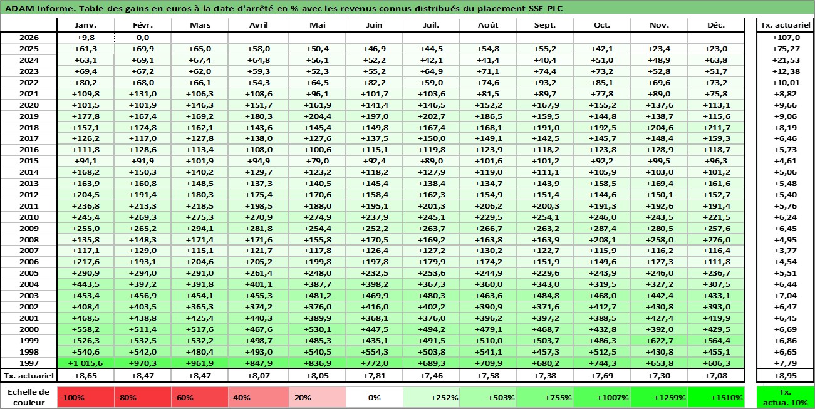This screenshot has height=409, width=815.
Task: Select the 'Sept.' column header
Action: click(545, 25)
